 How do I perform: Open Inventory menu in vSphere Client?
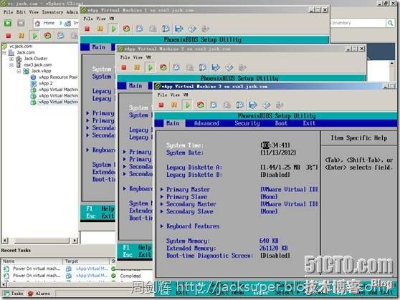[x=52, y=12]
